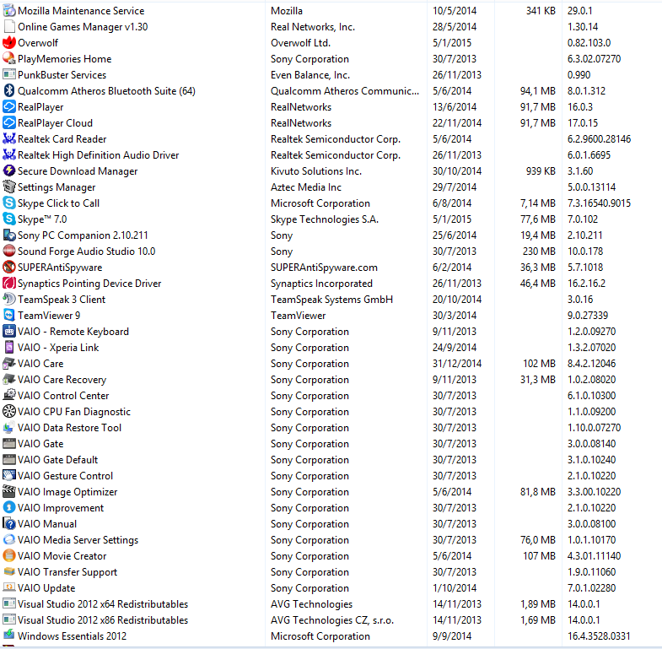Click version number 9.0.27339
The height and width of the screenshot is (649, 662).
point(588,316)
